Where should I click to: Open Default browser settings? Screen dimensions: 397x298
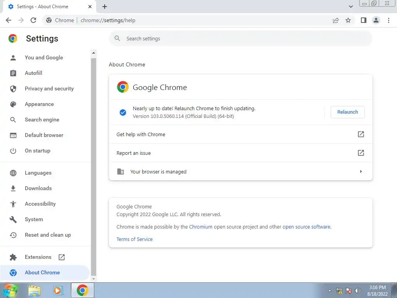pos(44,135)
